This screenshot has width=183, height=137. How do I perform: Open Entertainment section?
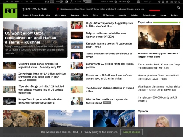tap(149, 15)
